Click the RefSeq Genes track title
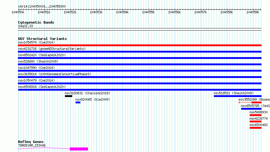The height and width of the screenshot is (152, 270). click(x=31, y=142)
